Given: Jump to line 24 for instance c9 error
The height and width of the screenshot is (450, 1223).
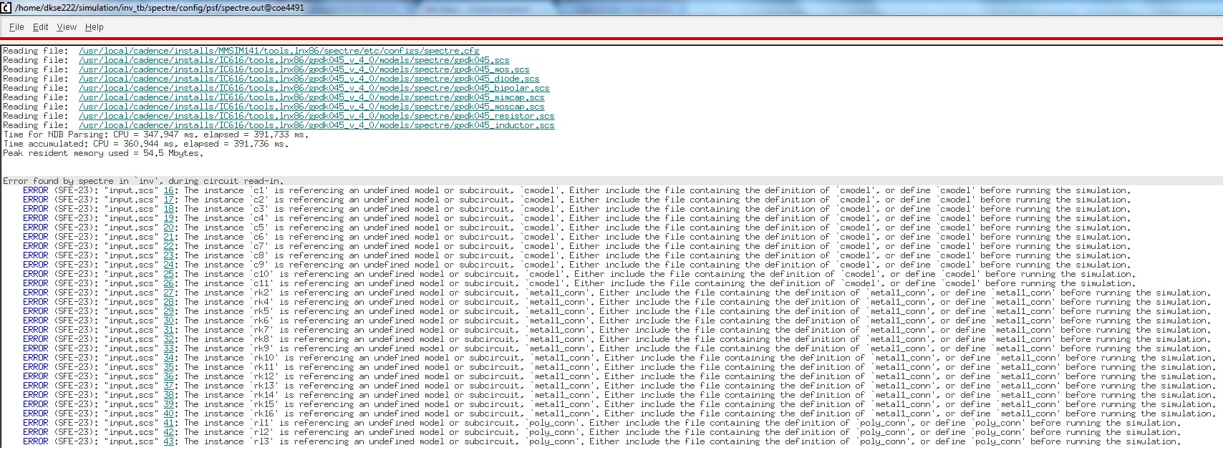Looking at the screenshot, I should 169,265.
